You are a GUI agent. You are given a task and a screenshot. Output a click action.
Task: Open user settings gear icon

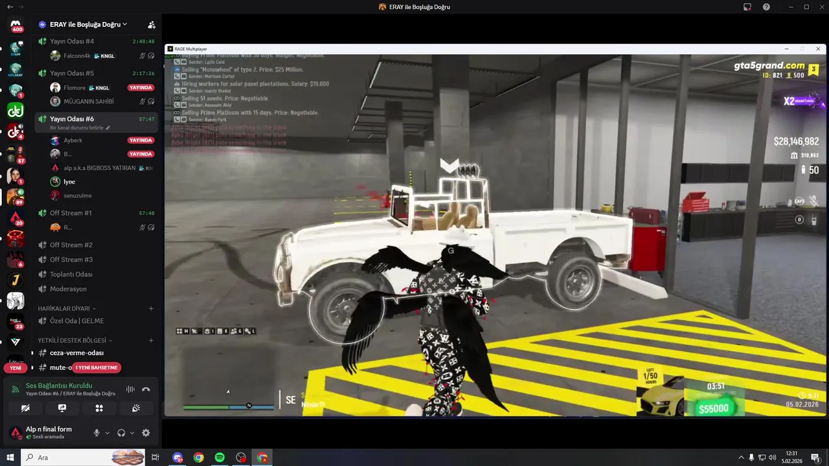[146, 433]
